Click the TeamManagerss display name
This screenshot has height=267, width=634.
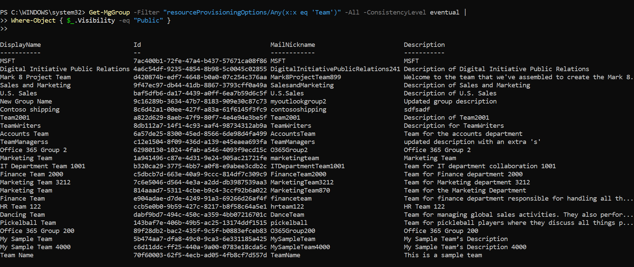[24, 142]
